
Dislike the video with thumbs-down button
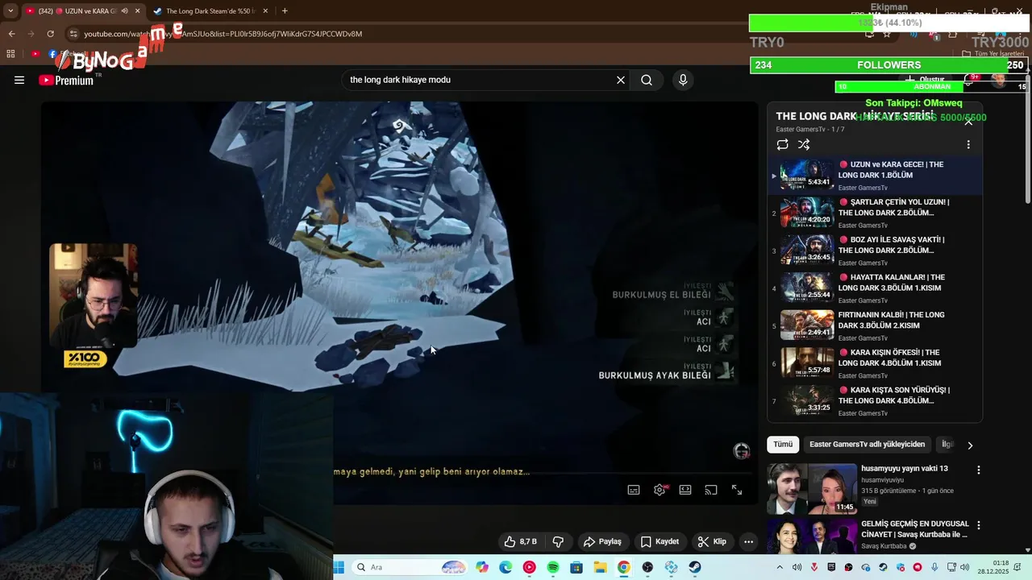(x=558, y=541)
